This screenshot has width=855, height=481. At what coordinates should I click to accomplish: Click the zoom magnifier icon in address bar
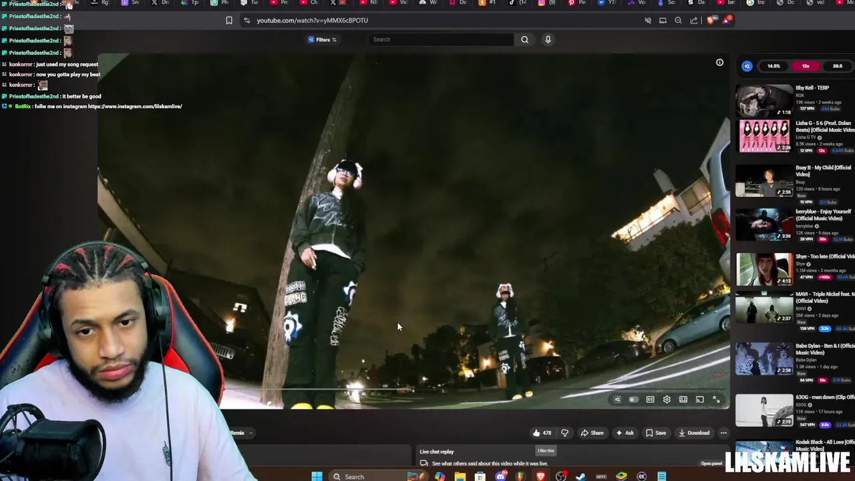pos(678,20)
